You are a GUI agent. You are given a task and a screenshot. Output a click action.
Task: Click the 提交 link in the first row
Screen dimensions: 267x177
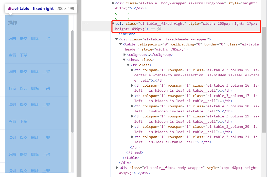pyautogui.click(x=24, y=38)
